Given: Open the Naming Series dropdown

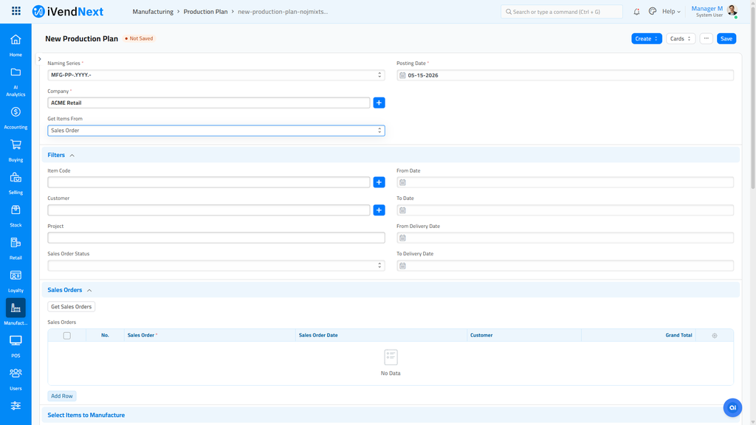Looking at the screenshot, I should coord(216,75).
